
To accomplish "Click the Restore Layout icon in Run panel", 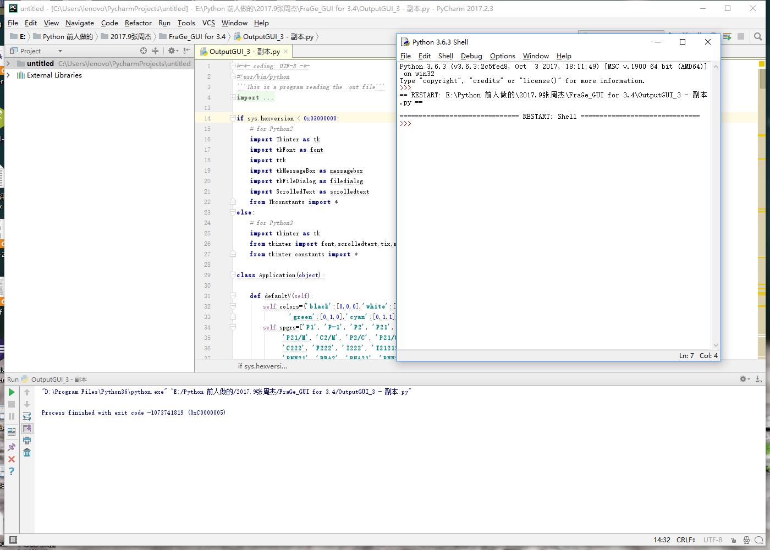I will (x=11, y=432).
